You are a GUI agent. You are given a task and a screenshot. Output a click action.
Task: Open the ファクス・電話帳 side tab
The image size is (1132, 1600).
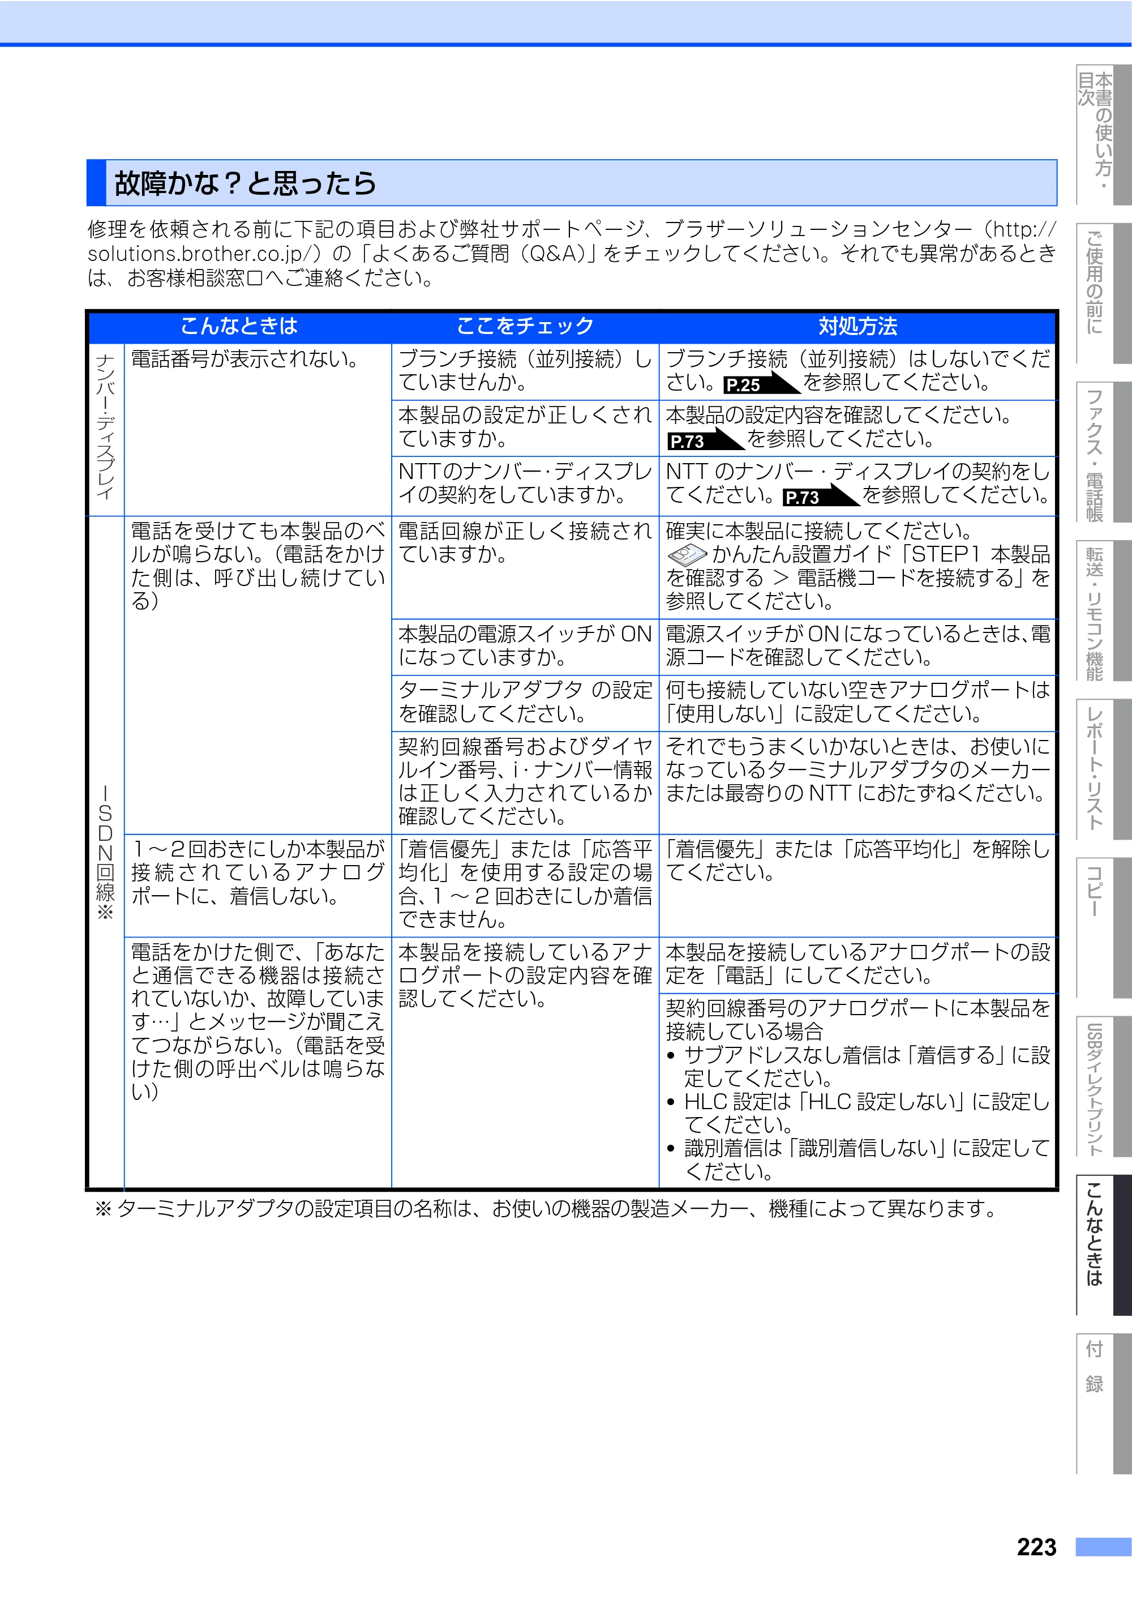point(1104,452)
